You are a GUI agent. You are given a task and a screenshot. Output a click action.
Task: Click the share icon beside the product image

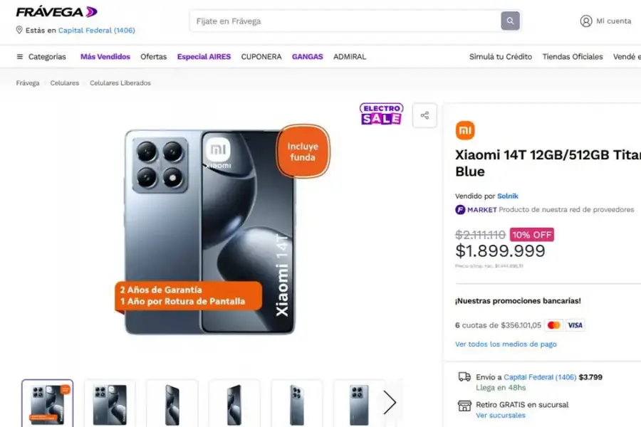[425, 115]
